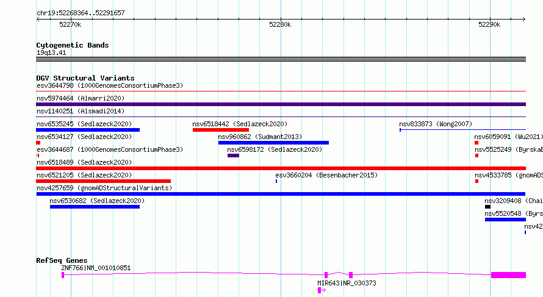Click the tiny blue esv3660204 variant marker
Image resolution: width=543 pixels, height=297 pixels.
click(276, 181)
